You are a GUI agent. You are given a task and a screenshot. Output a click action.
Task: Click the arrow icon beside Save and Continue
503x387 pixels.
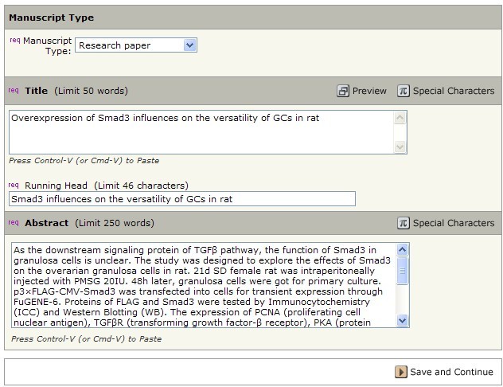pos(401,372)
